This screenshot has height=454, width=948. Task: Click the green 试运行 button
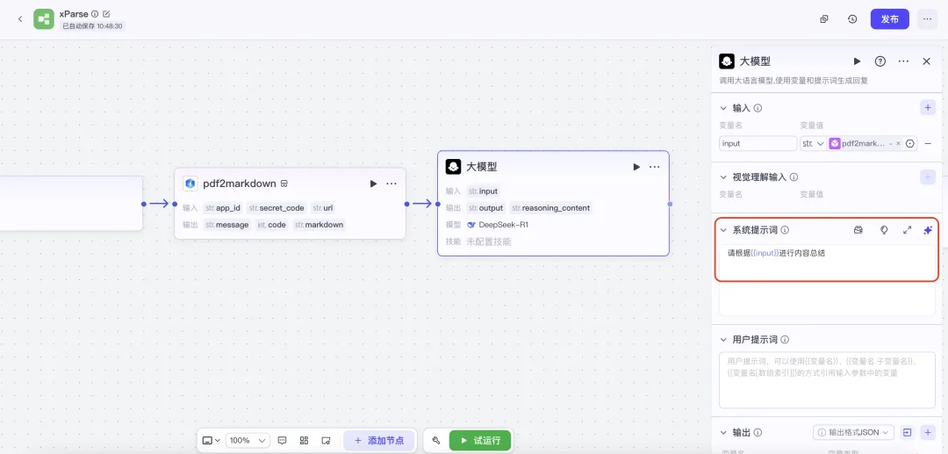pyautogui.click(x=480, y=441)
